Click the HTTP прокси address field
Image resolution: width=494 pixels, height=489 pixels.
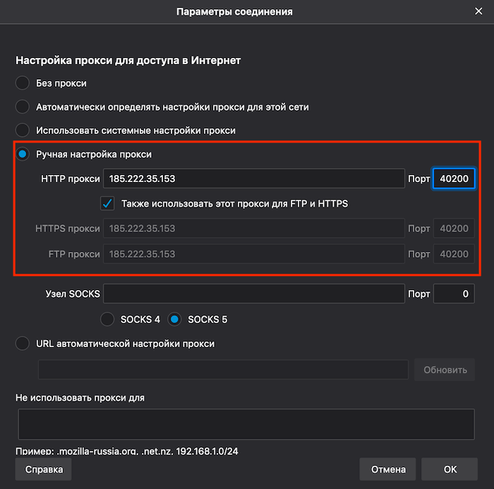point(254,179)
